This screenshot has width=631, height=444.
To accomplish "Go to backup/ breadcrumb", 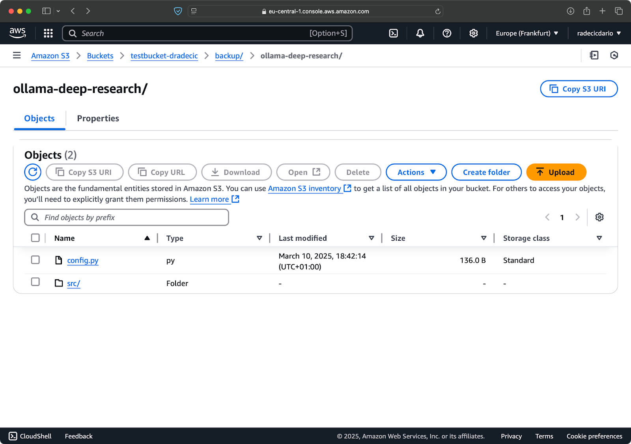I will (x=229, y=56).
